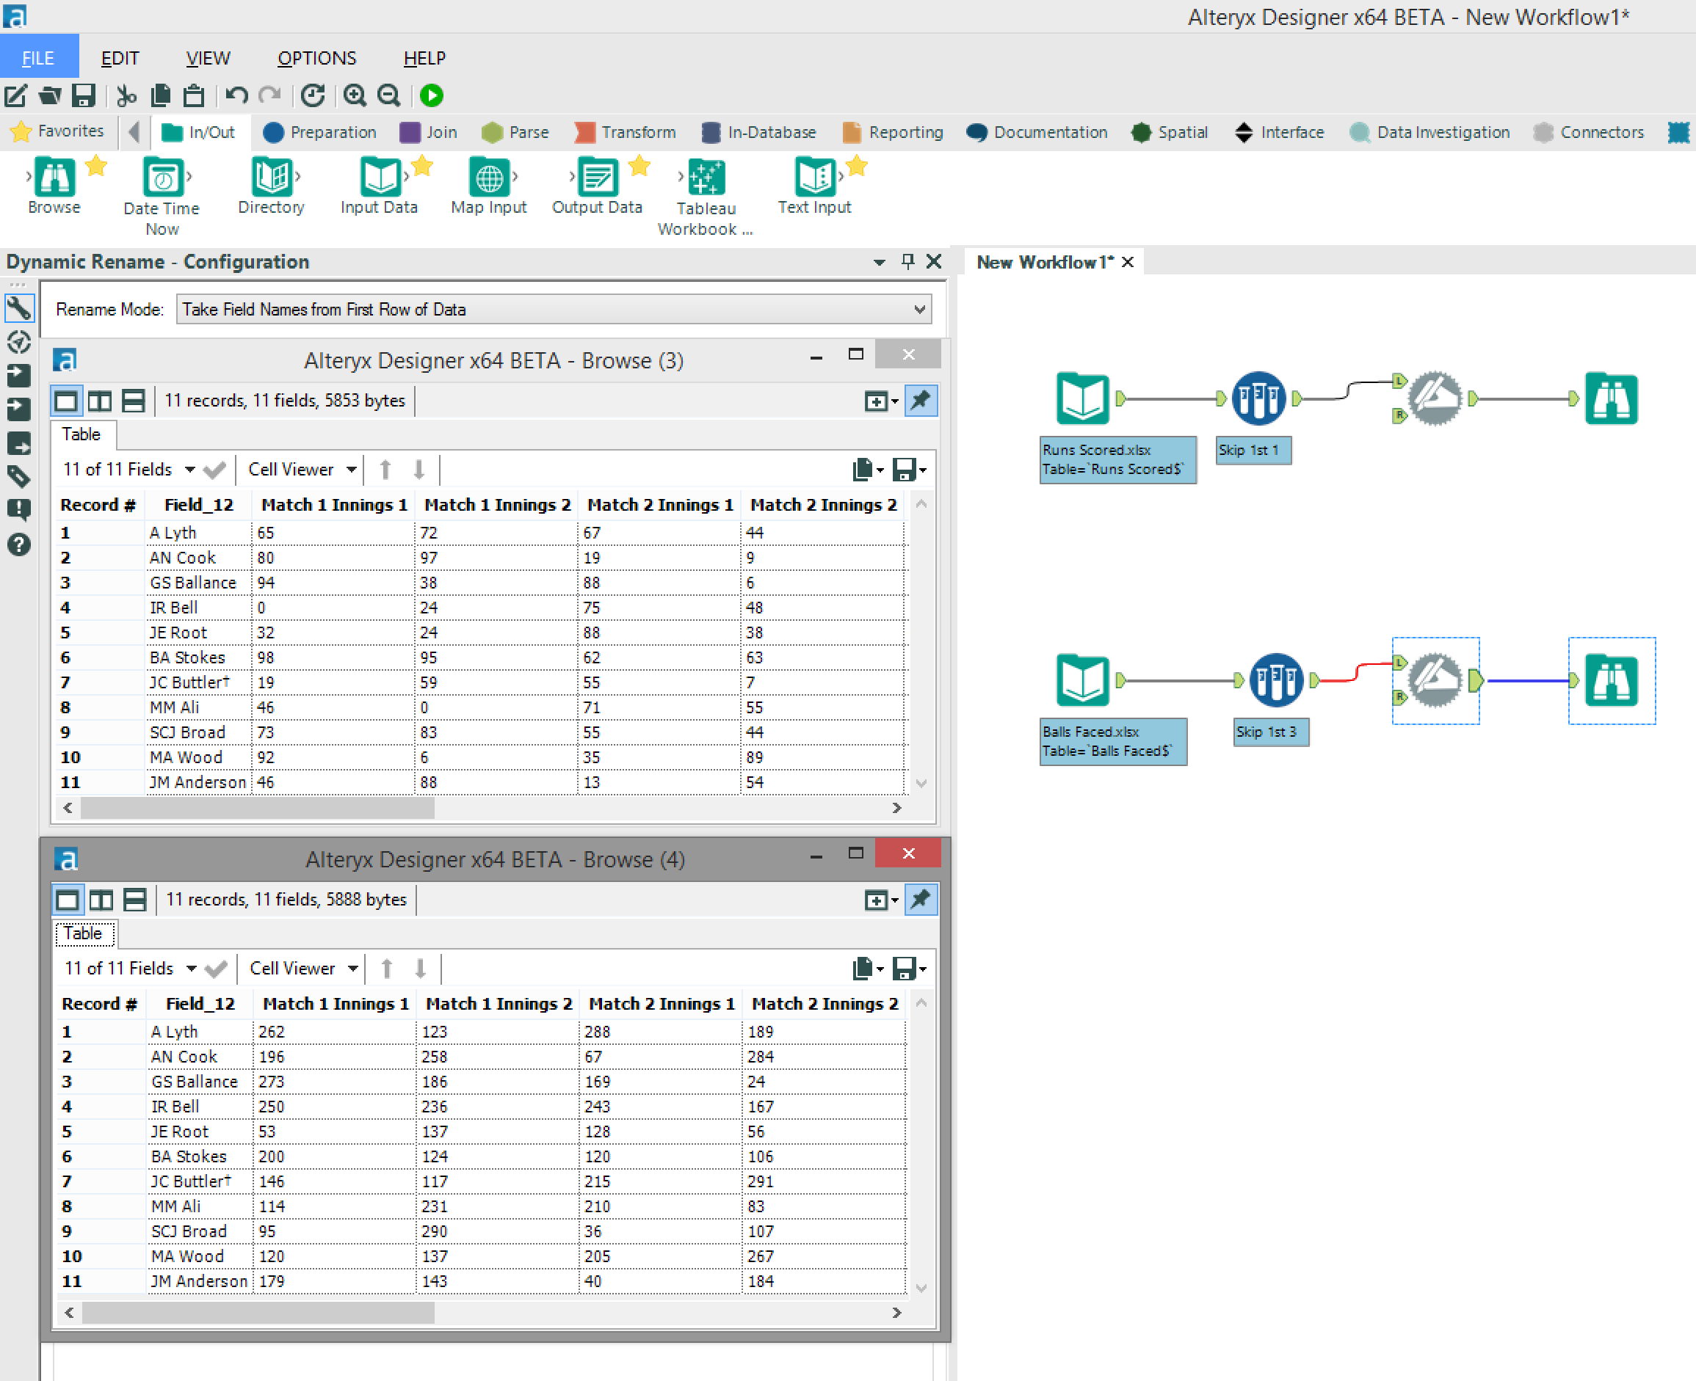Move to previous record in Browse (3)
The height and width of the screenshot is (1381, 1696).
coord(385,470)
